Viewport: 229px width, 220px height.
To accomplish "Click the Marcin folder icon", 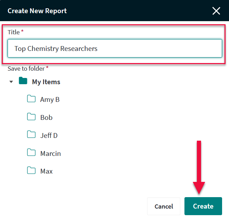I will (x=31, y=152).
